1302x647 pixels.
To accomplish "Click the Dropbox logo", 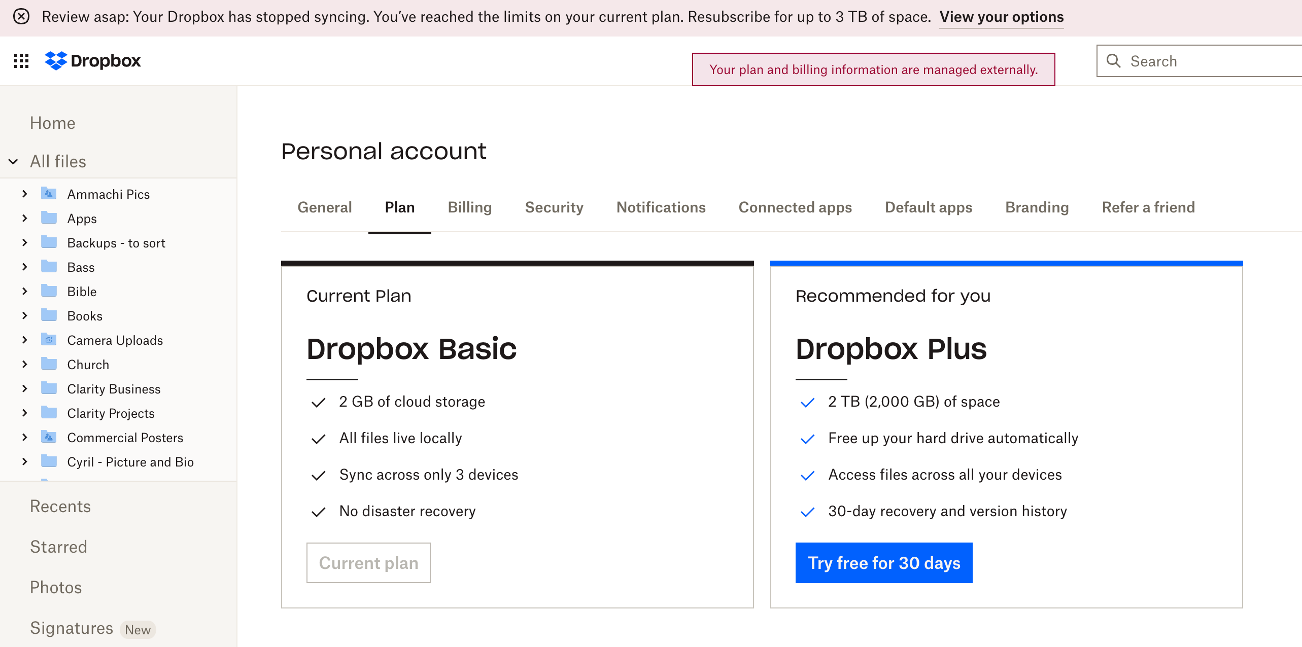I will coord(93,61).
